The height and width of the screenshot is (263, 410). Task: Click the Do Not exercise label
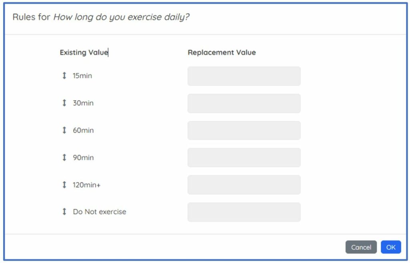99,212
